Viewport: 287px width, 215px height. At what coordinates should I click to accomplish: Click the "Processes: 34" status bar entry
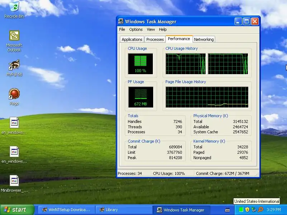(x=130, y=173)
